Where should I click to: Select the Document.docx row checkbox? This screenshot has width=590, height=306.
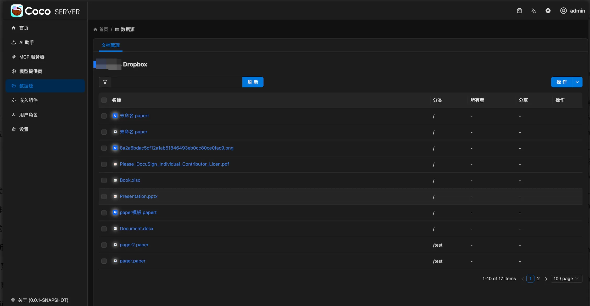pos(104,229)
